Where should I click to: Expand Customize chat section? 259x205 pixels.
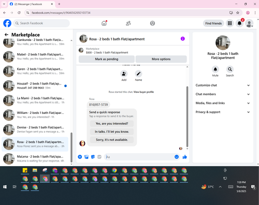(x=223, y=85)
